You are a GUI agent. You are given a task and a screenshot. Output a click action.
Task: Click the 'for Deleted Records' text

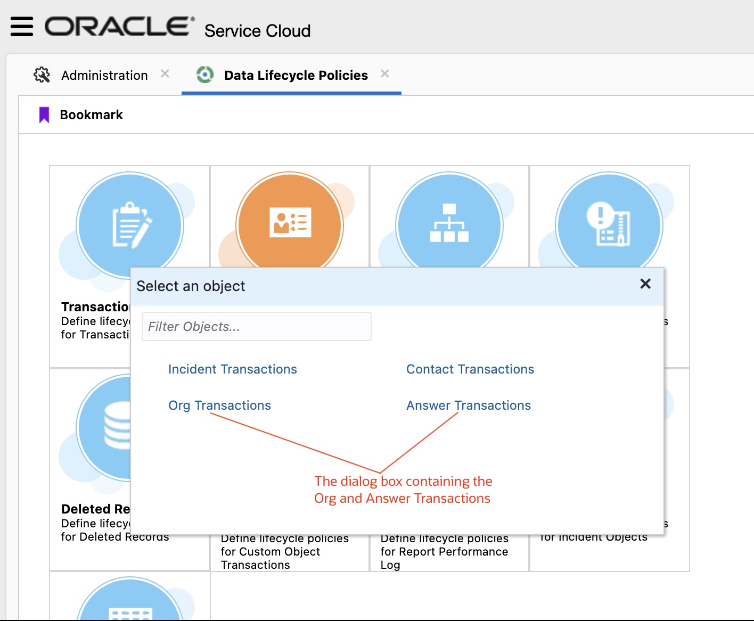tap(115, 537)
